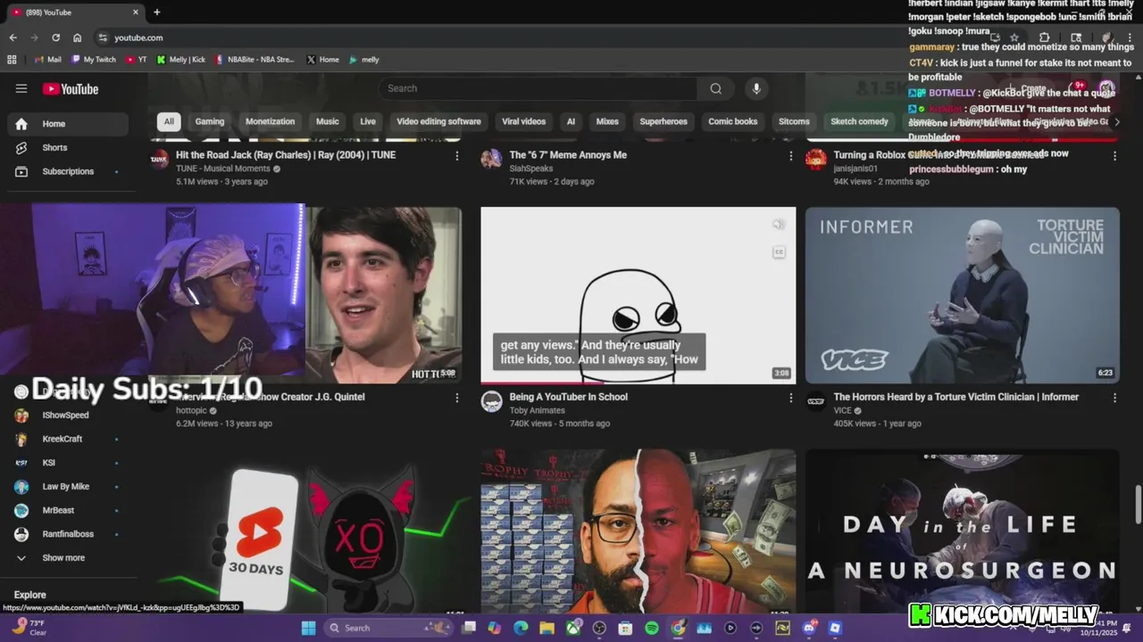Open Shorts in the sidebar
Image resolution: width=1143 pixels, height=642 pixels.
68,147
